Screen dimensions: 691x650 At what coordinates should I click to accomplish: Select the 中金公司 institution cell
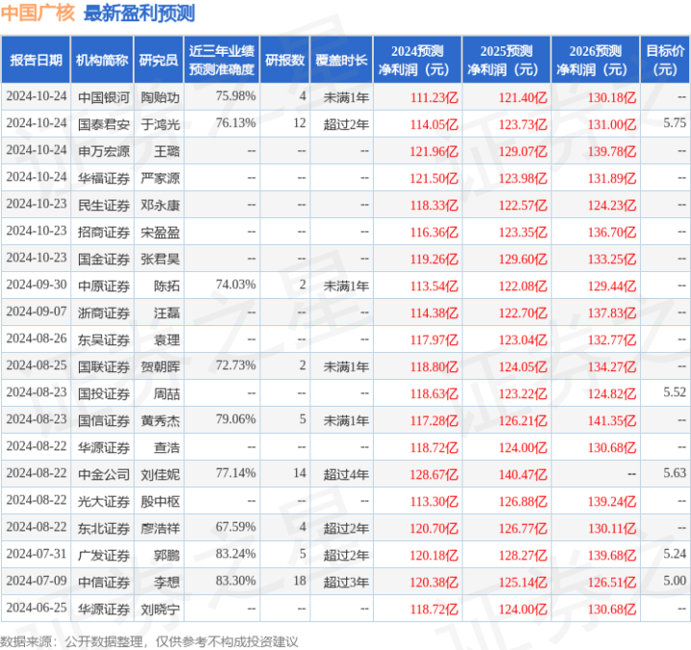pos(104,474)
